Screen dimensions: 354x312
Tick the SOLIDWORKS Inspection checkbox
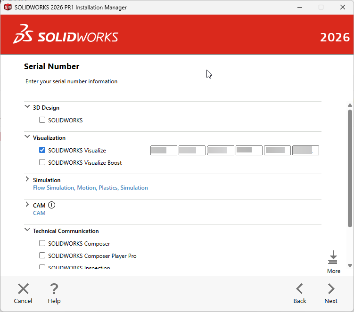pyautogui.click(x=42, y=267)
